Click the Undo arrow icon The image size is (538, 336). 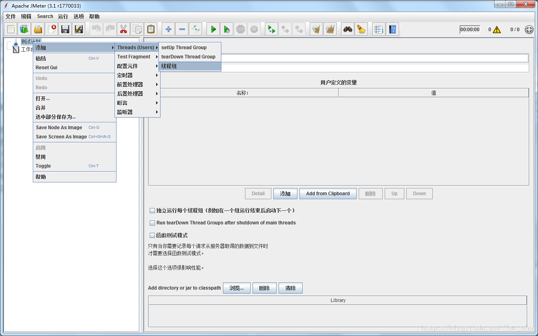coord(96,29)
